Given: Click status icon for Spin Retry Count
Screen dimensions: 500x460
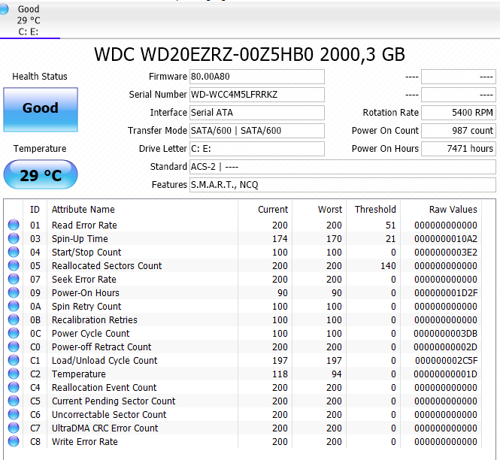Looking at the screenshot, I should click(14, 307).
